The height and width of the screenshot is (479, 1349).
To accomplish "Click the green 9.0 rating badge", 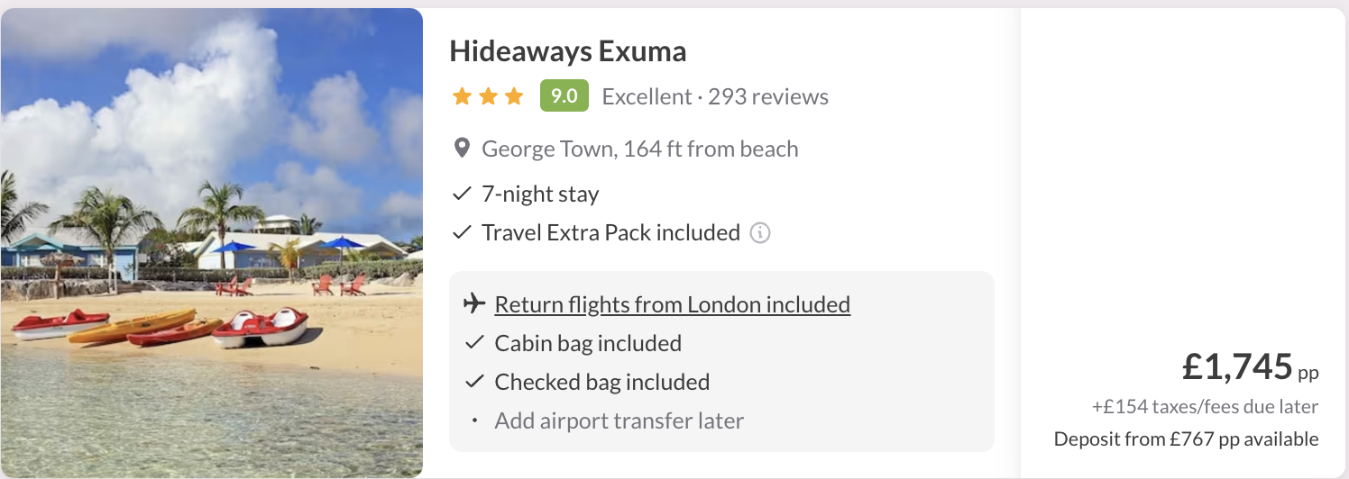I will point(564,96).
